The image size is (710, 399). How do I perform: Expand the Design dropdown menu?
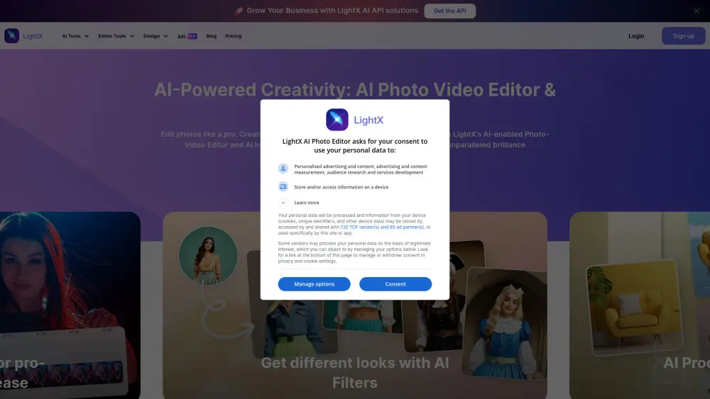pos(155,36)
